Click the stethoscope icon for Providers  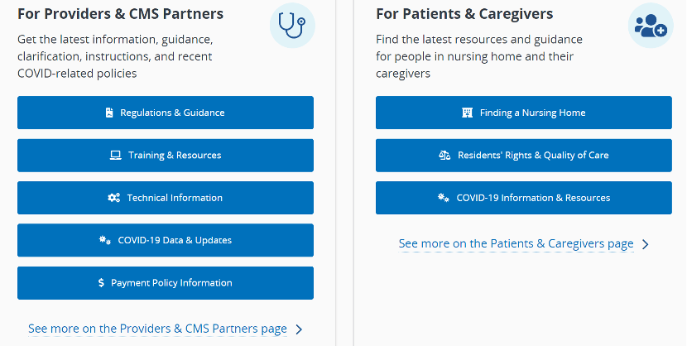(x=292, y=26)
